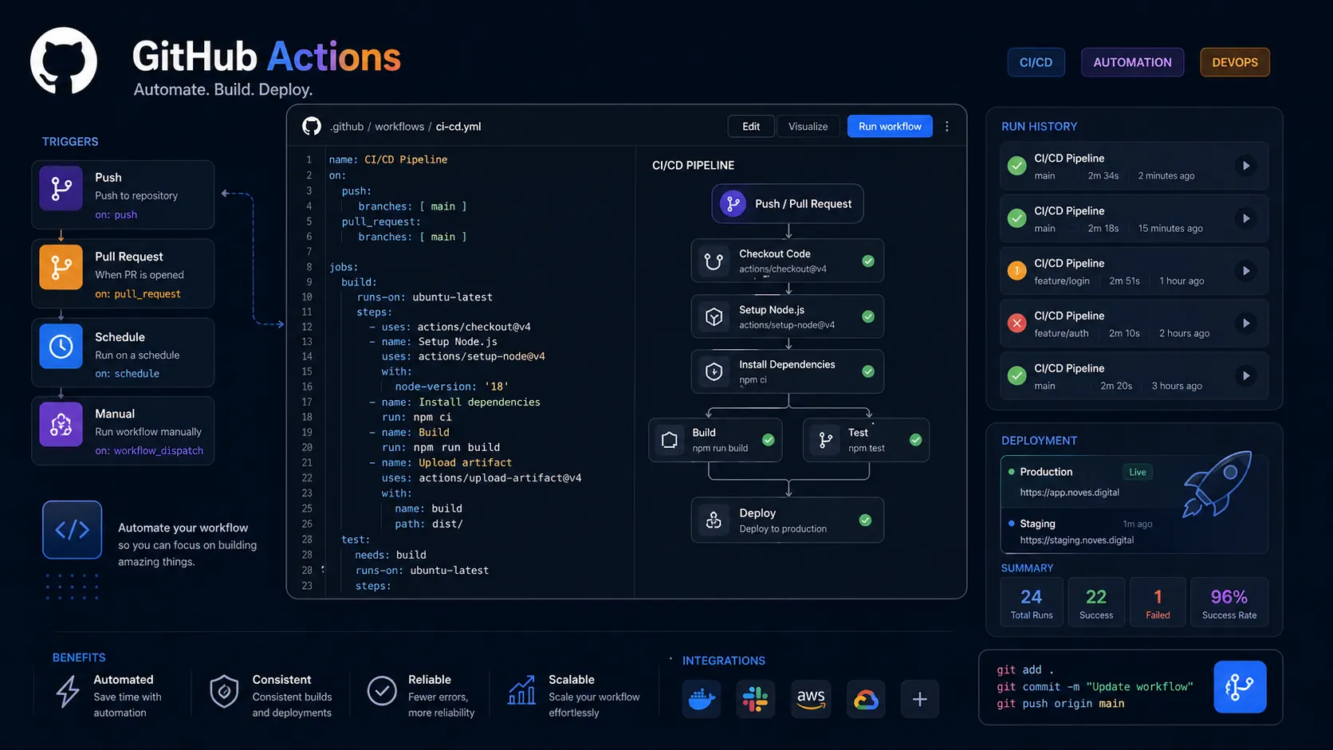The height and width of the screenshot is (750, 1333).
Task: Switch to the Visualize tab
Action: tap(808, 126)
